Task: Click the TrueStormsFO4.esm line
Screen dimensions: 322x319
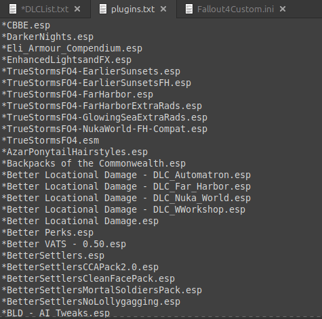Action: point(50,140)
